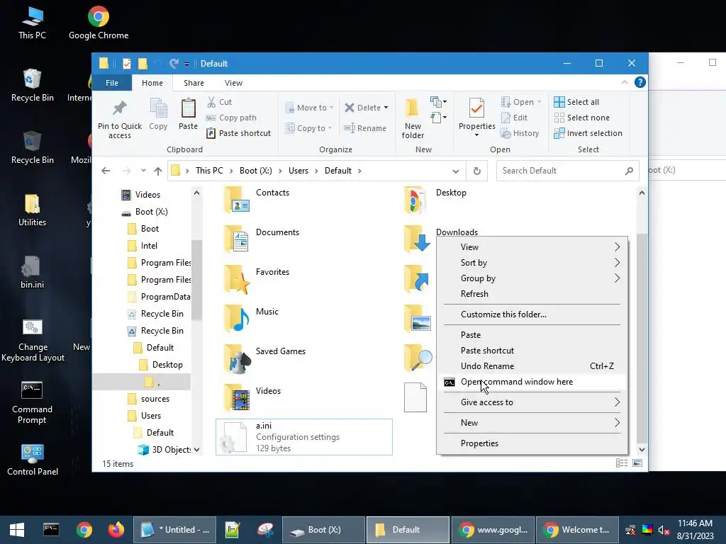Open the Properties dropdown arrow
The image size is (726, 544).
point(476,135)
